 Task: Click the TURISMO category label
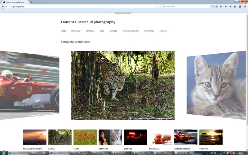click(203, 149)
